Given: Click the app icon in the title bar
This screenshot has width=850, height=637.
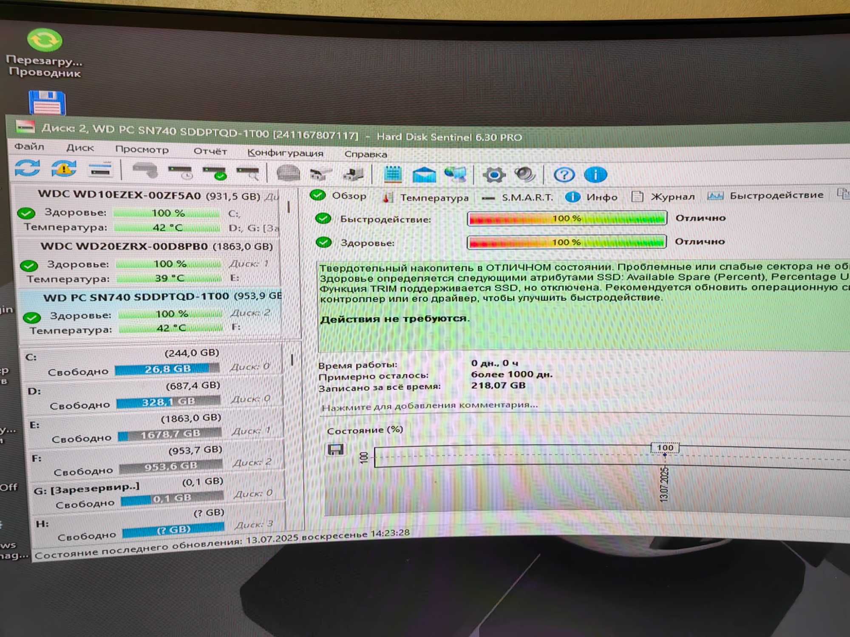Looking at the screenshot, I should [25, 127].
